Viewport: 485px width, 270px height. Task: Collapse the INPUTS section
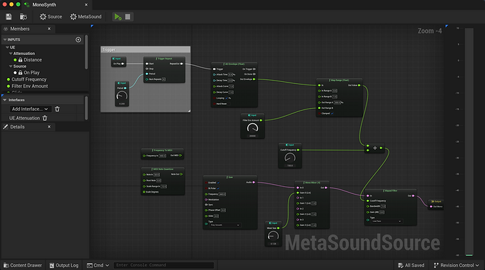5,39
